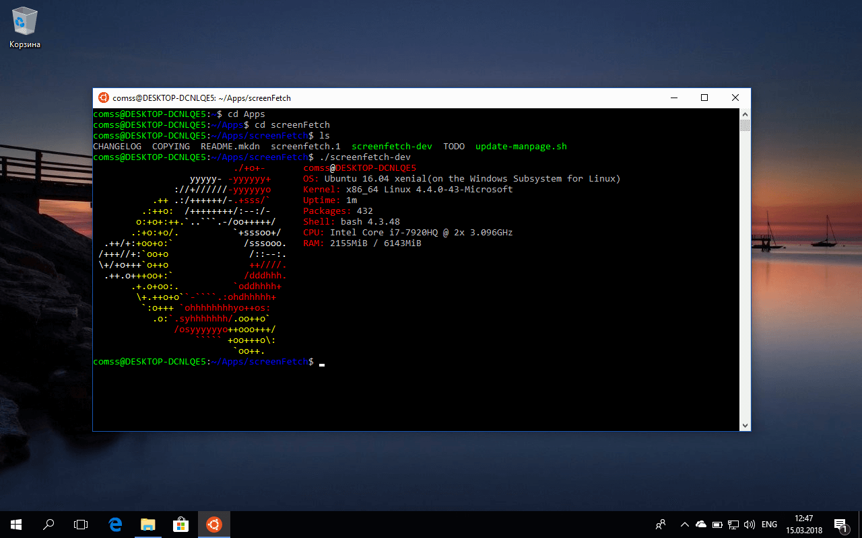
Task: Click the taskbar search magnifier icon
Action: point(48,524)
